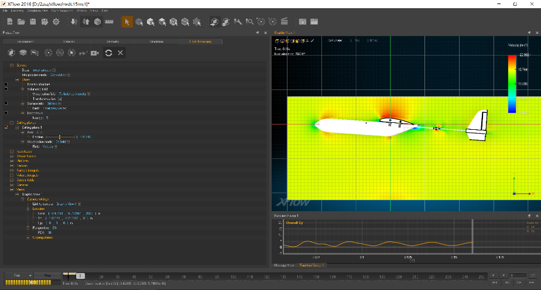
Task: Select the orange arrow selection tool
Action: click(x=126, y=22)
